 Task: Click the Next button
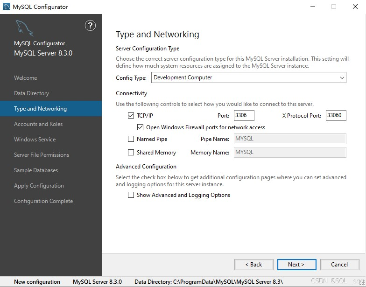pyautogui.click(x=297, y=264)
